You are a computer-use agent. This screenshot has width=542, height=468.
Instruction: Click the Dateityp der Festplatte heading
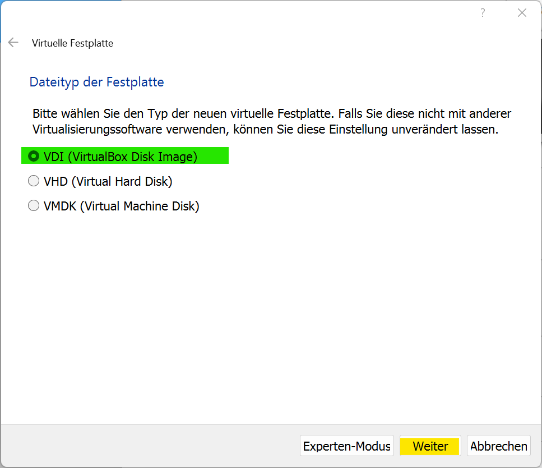(x=97, y=82)
